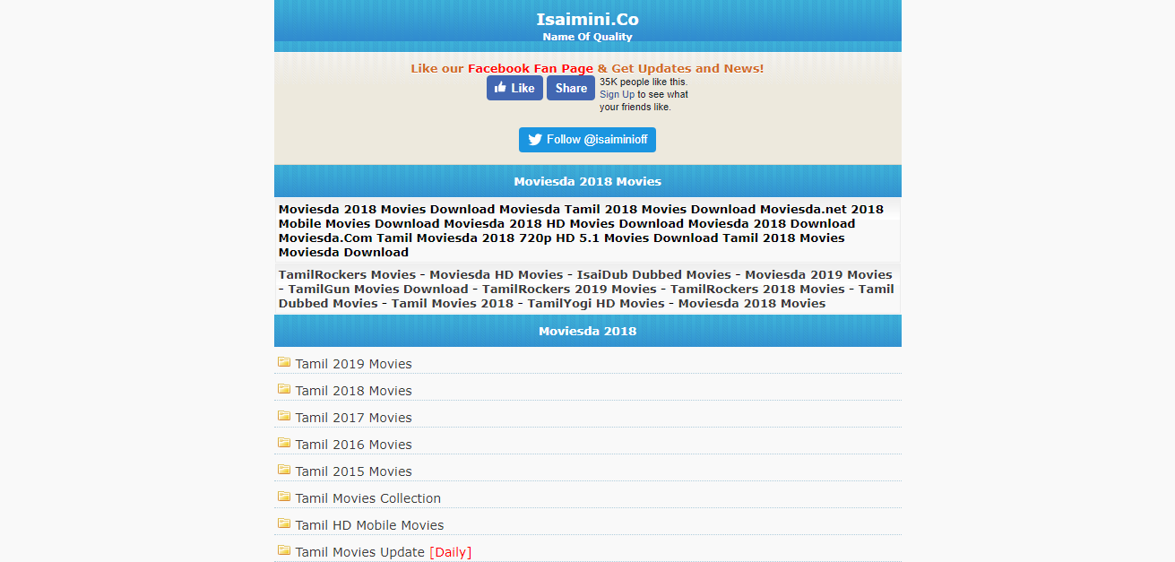This screenshot has height=562, width=1175.
Task: Click the Moviesda HD Movies link
Action: 497,274
